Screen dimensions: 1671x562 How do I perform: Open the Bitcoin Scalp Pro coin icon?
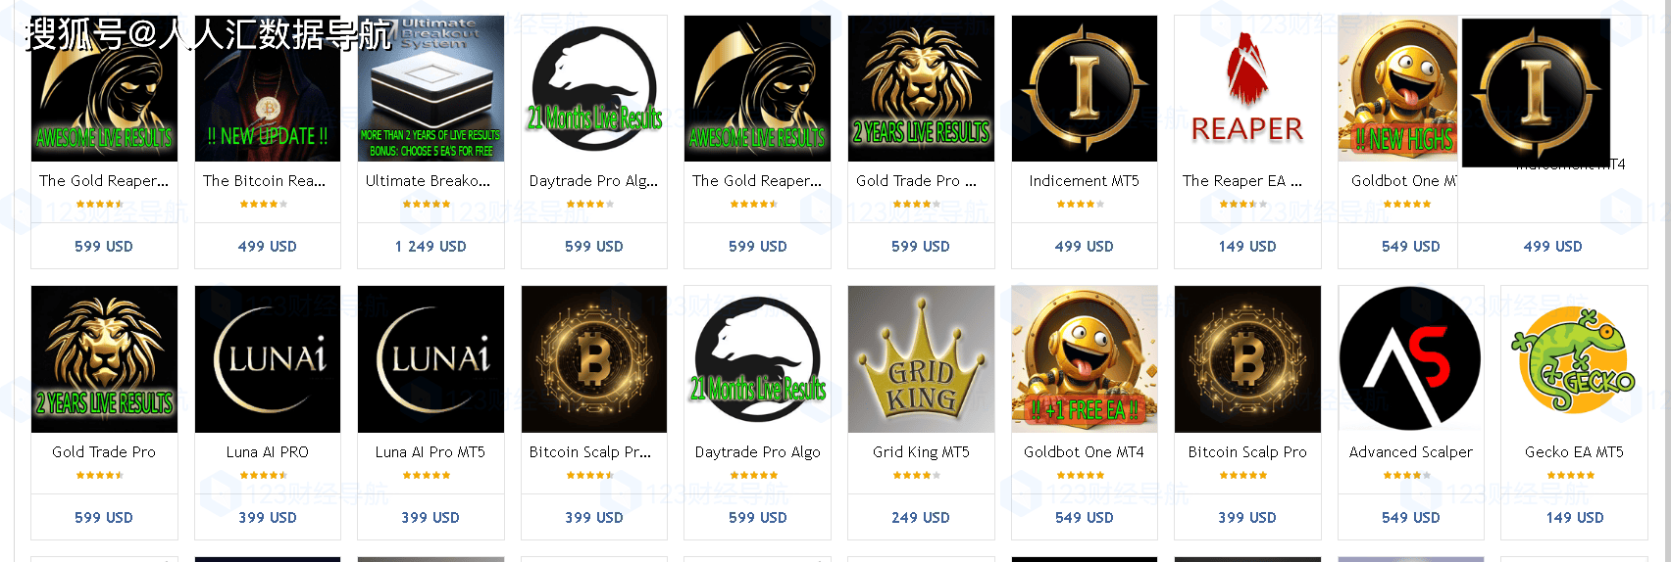[1247, 359]
